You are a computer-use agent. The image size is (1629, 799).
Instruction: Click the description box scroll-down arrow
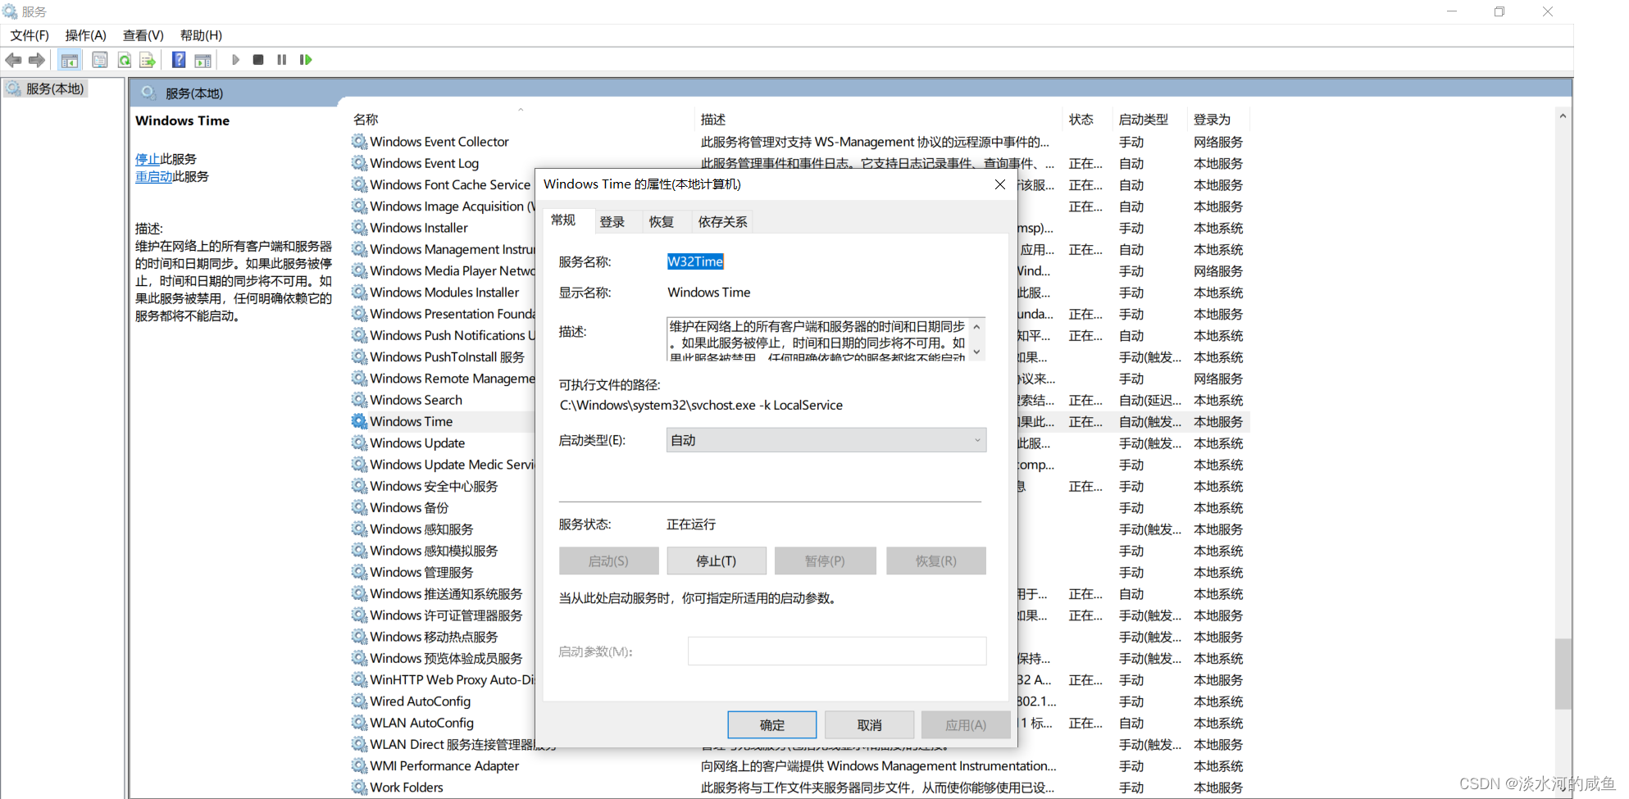(x=976, y=352)
